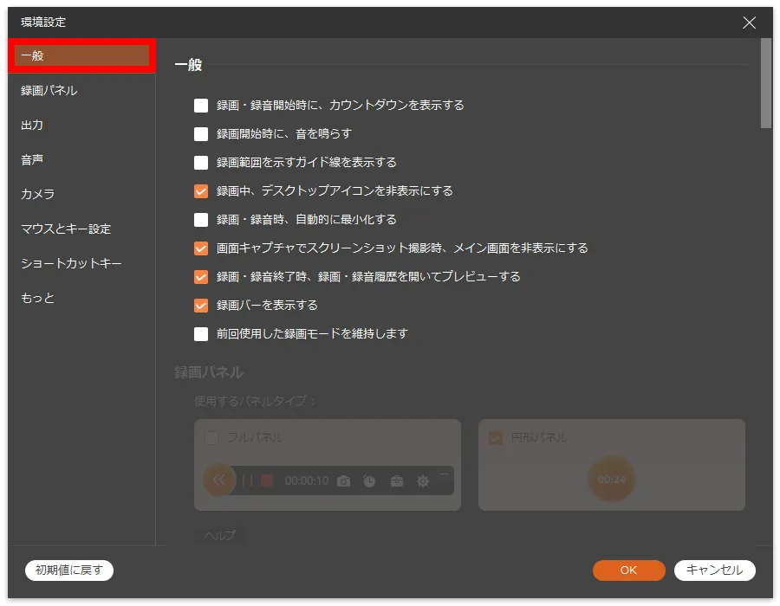The image size is (780, 606).
Task: Open the カメラ settings section
Action: [38, 194]
